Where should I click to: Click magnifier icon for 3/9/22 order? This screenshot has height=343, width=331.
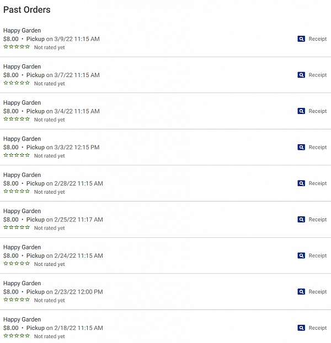301,39
